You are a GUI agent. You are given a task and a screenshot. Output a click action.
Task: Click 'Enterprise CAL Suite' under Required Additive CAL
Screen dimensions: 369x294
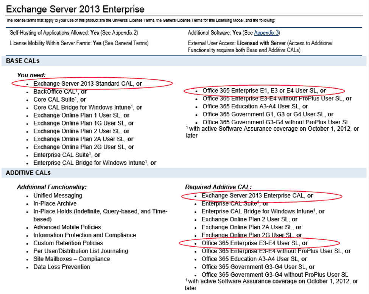click(235, 203)
